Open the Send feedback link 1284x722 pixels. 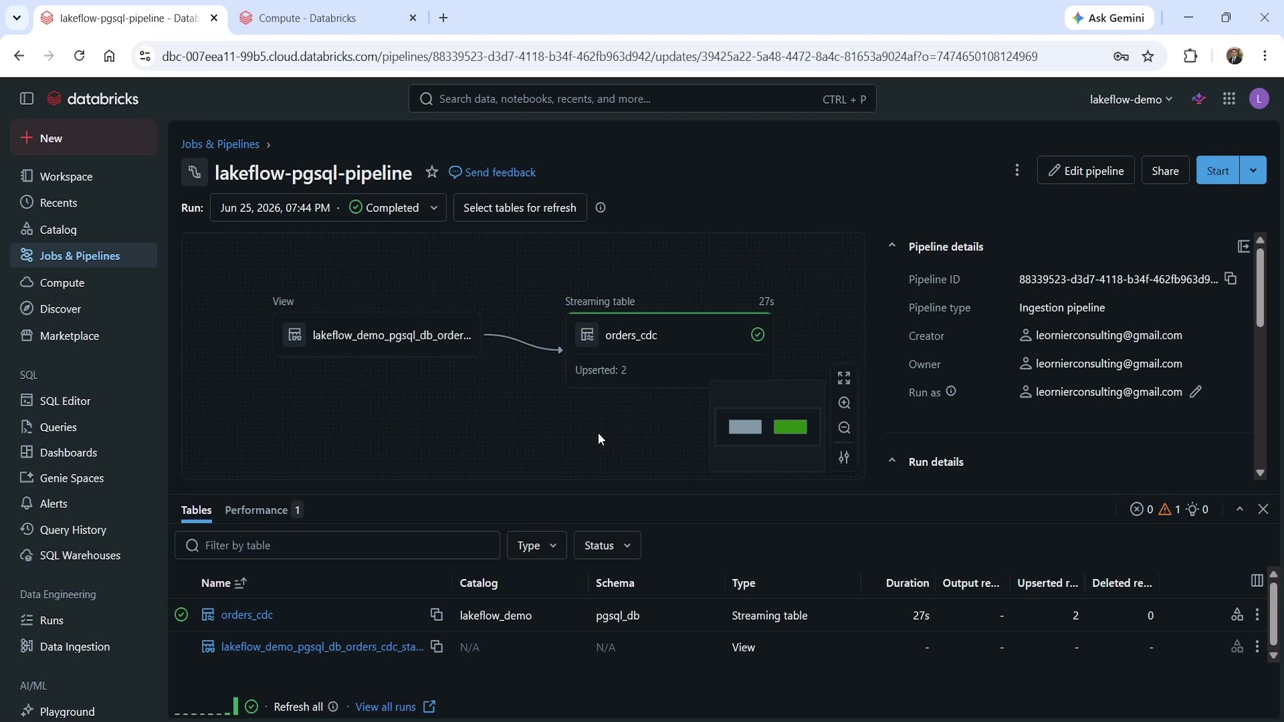pos(493,172)
